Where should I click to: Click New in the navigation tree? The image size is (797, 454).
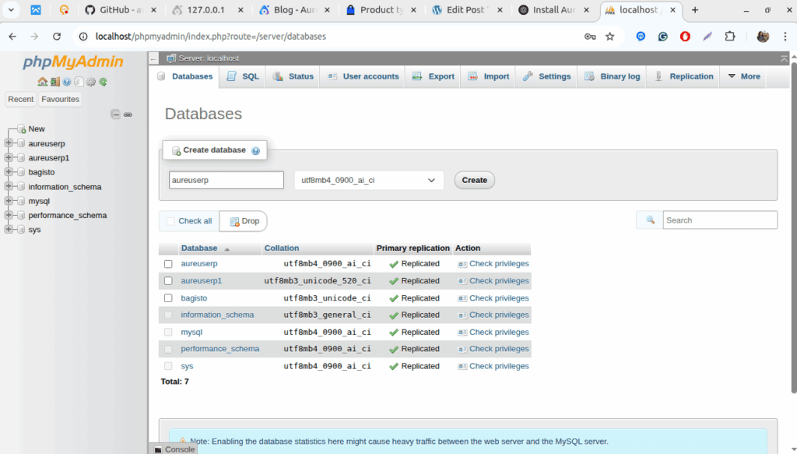37,129
